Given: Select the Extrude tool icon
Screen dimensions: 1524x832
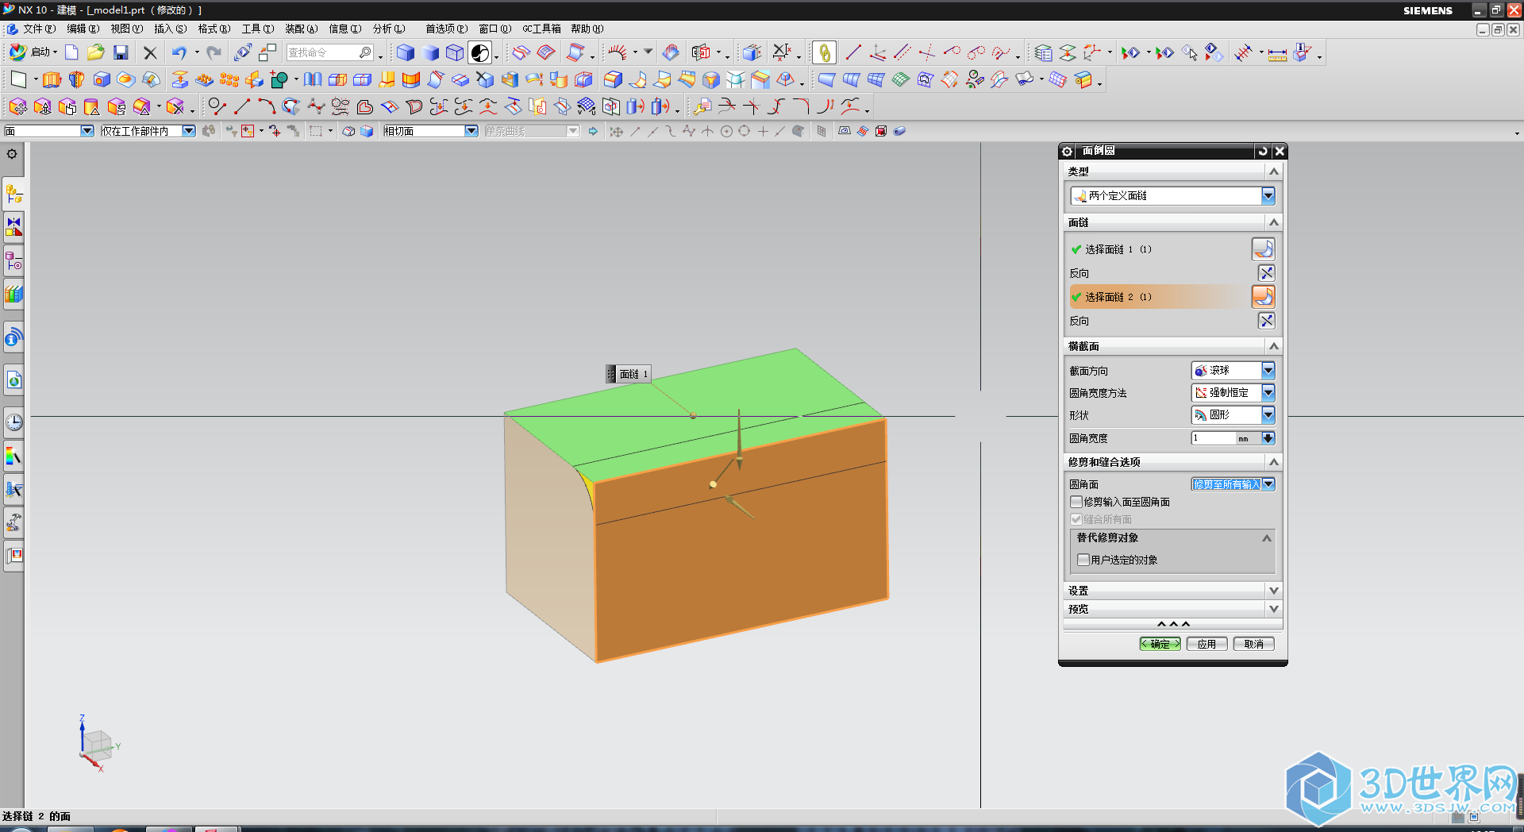Looking at the screenshot, I should (x=52, y=79).
